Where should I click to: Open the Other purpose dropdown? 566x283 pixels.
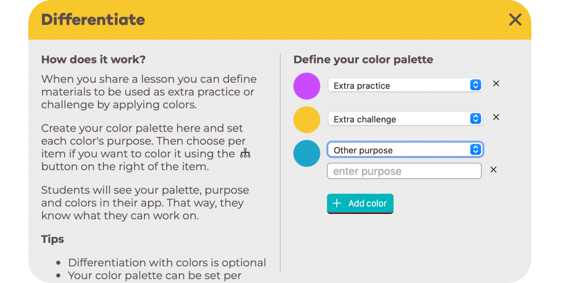coord(405,150)
